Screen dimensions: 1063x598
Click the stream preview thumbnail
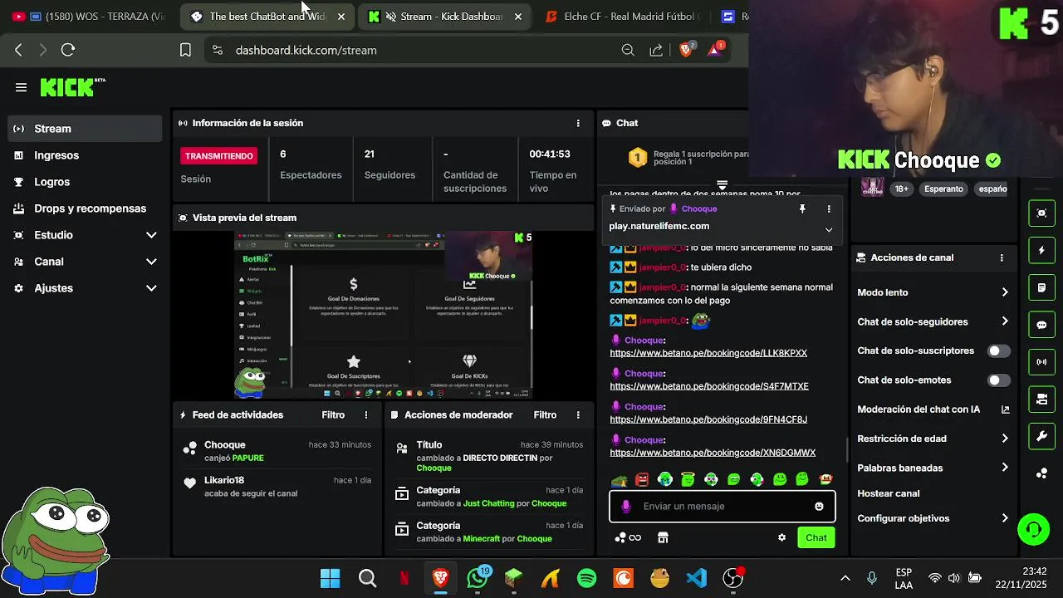(383, 315)
